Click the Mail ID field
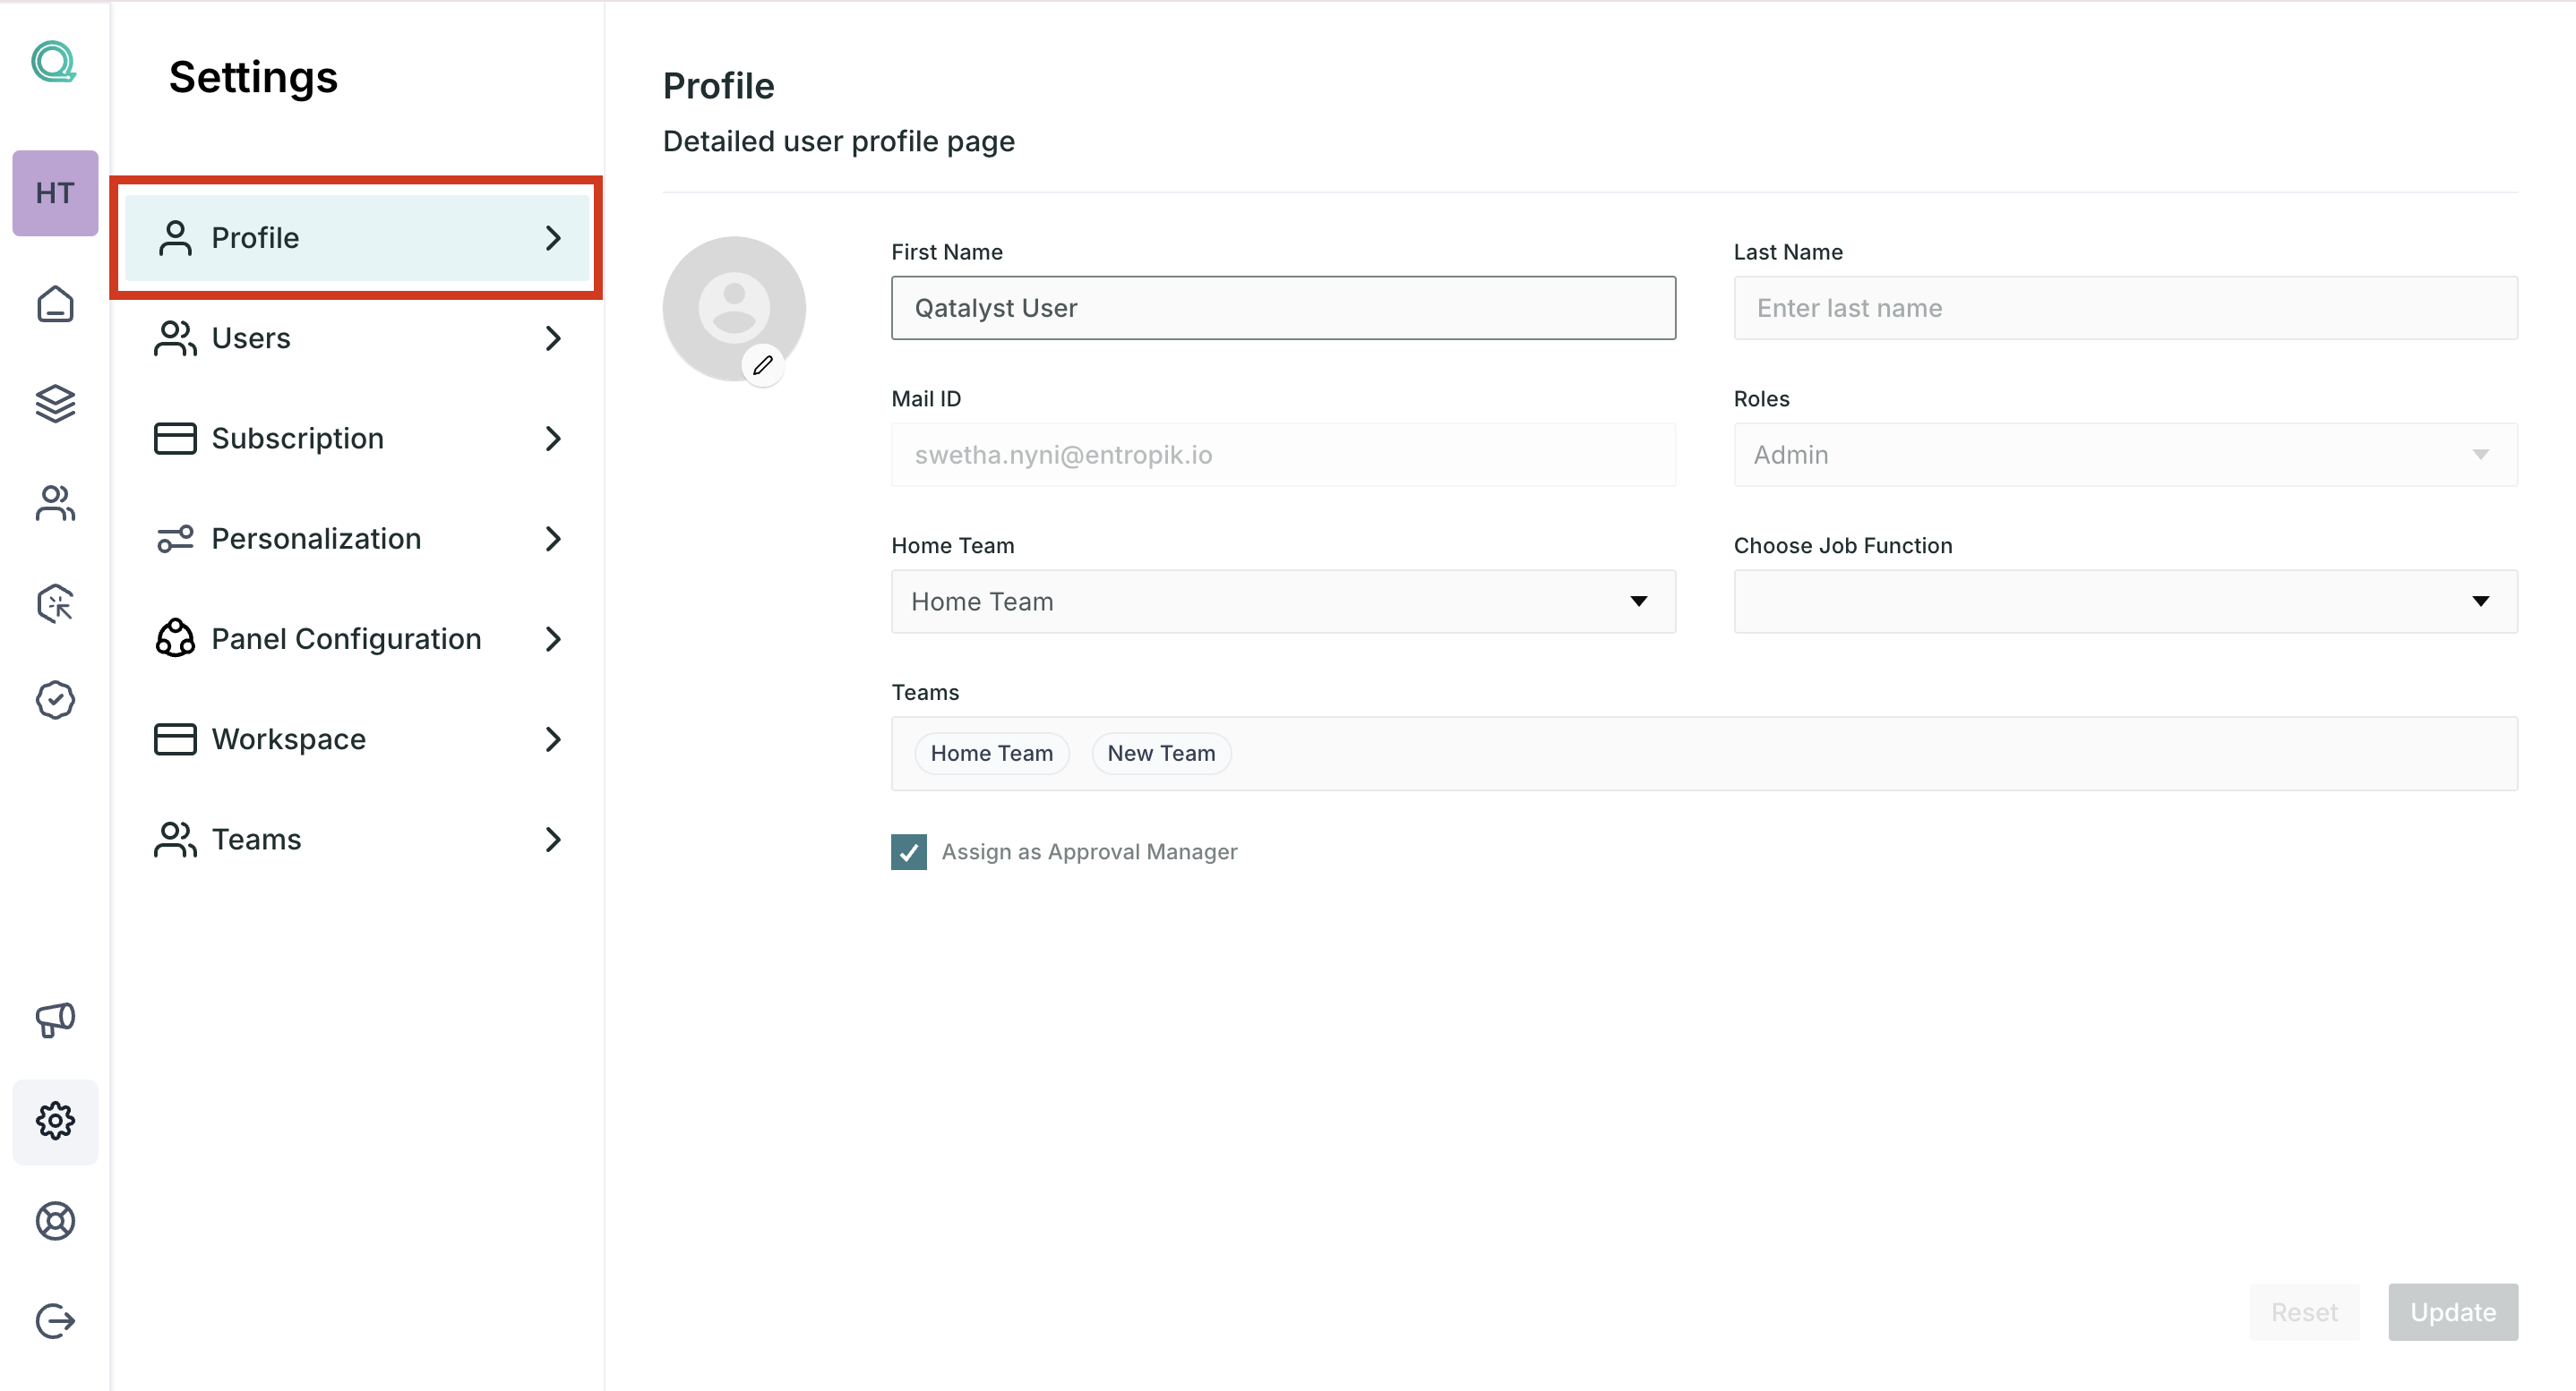Image resolution: width=2576 pixels, height=1391 pixels. click(1283, 455)
